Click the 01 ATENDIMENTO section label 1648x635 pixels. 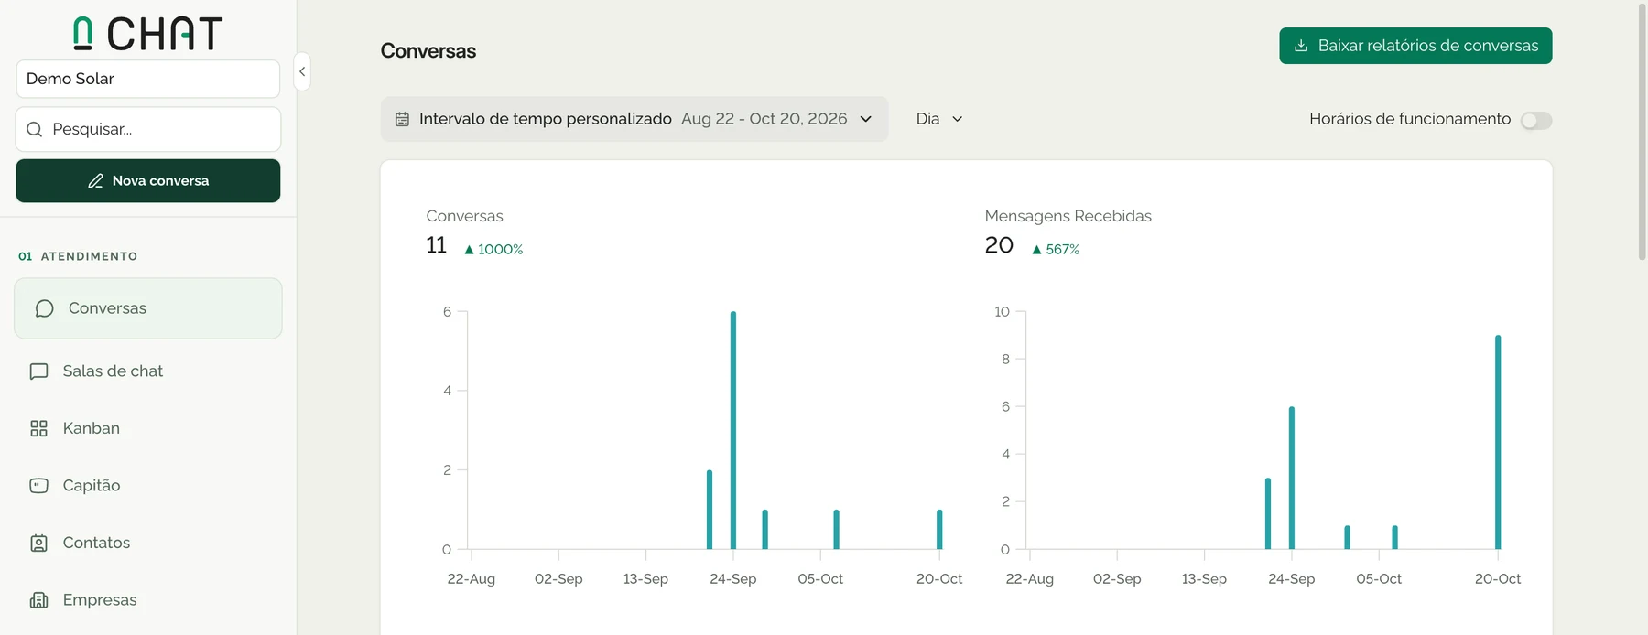[x=78, y=256]
